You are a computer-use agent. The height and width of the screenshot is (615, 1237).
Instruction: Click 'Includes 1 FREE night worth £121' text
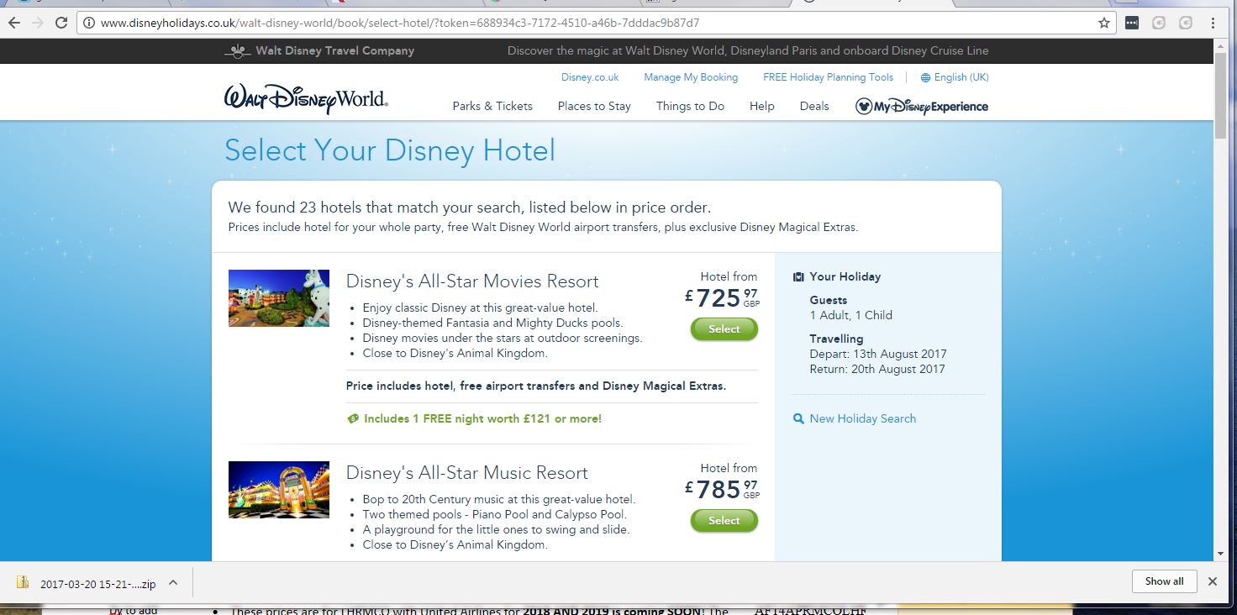point(482,418)
